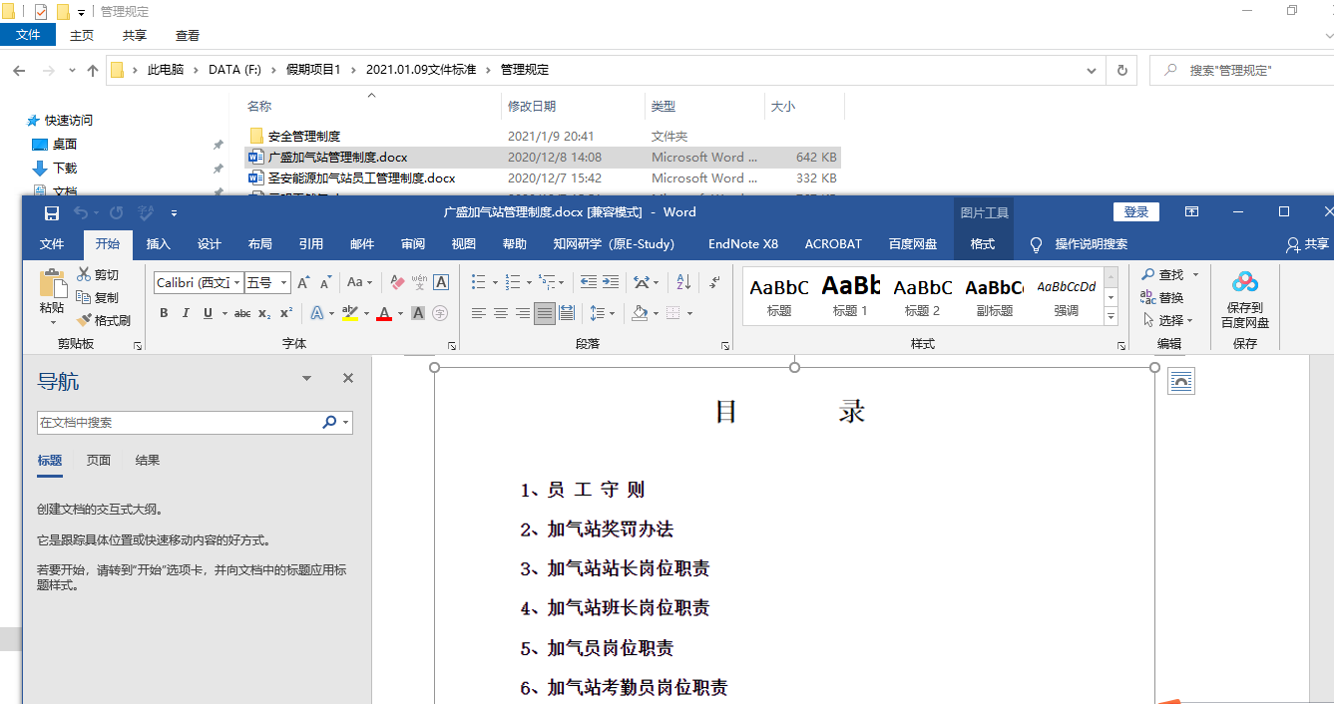Toggle strikethrough formatting
The width and height of the screenshot is (1334, 704).
tap(241, 313)
